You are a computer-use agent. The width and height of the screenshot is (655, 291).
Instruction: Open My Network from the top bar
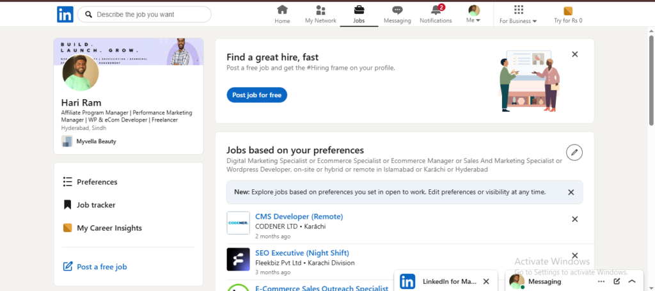click(320, 14)
